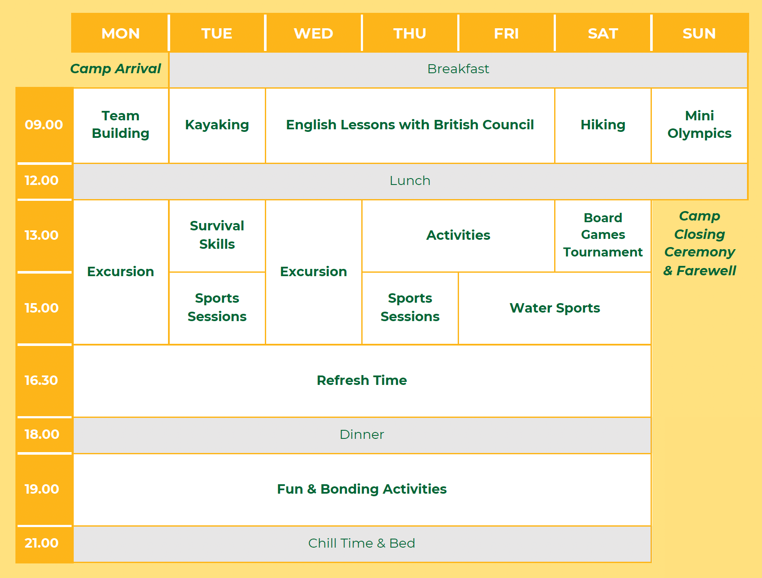Click Camp Closing Ceremony & Farewell text

pos(699,243)
